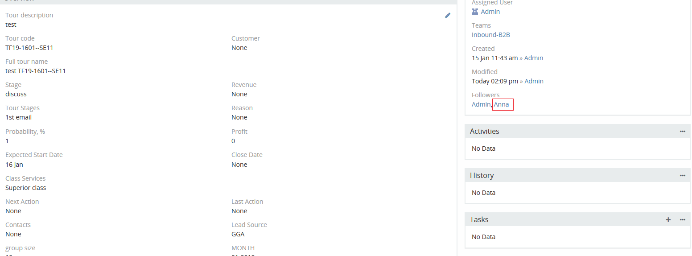Open the Inbound-B2B team link
This screenshot has height=256, width=692.
pos(490,35)
